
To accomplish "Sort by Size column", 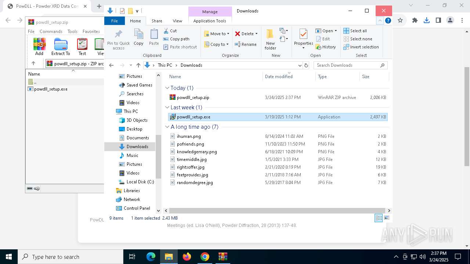I will pyautogui.click(x=374, y=77).
